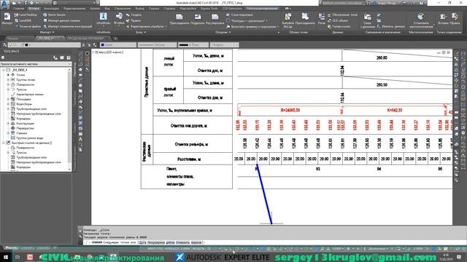This screenshot has height=262, width=467.
Task: Click Импорт элементов конструкций icon
Action: pos(45,26)
